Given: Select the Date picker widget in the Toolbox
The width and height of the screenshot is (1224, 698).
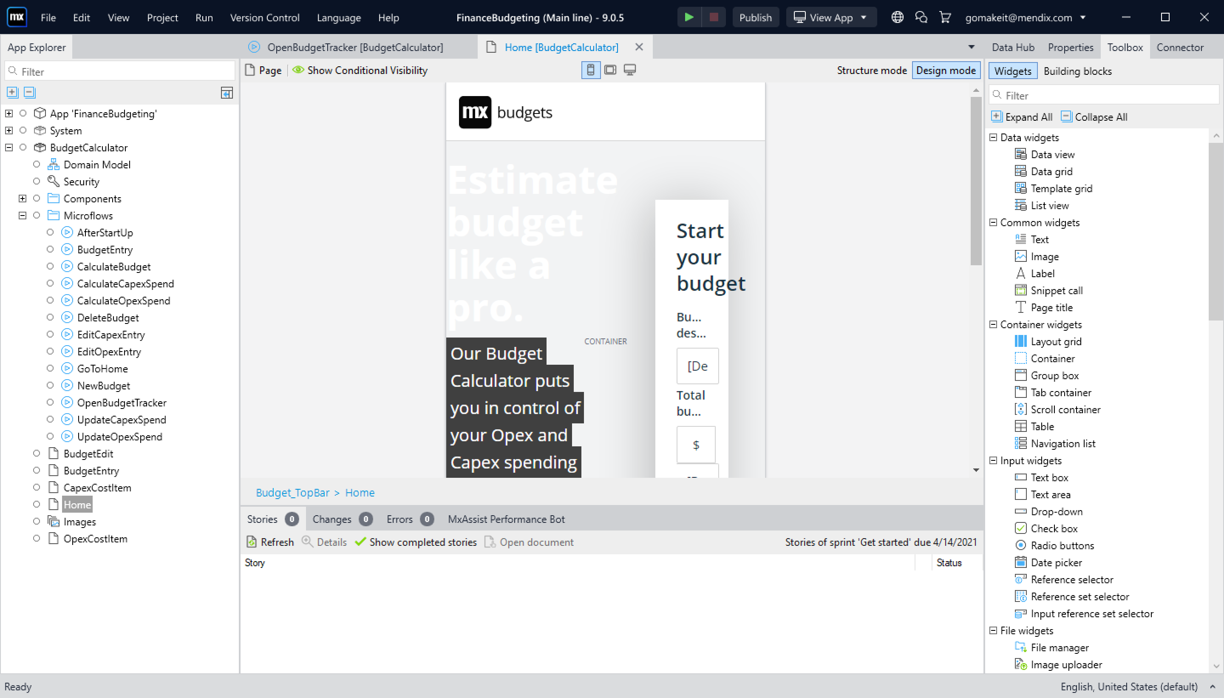Looking at the screenshot, I should [1056, 562].
